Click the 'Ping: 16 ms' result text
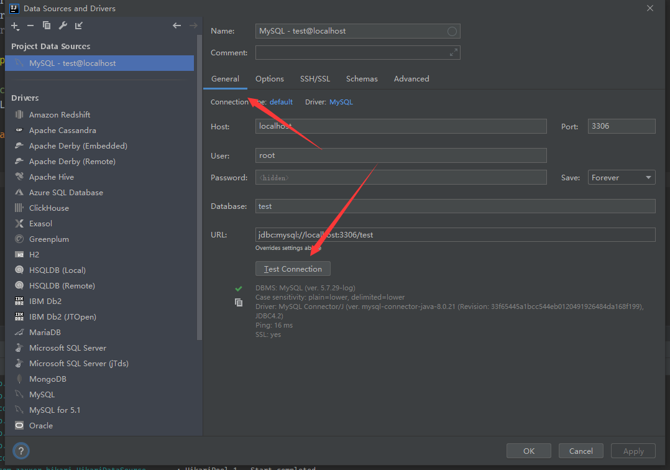This screenshot has width=670, height=470. tap(274, 325)
